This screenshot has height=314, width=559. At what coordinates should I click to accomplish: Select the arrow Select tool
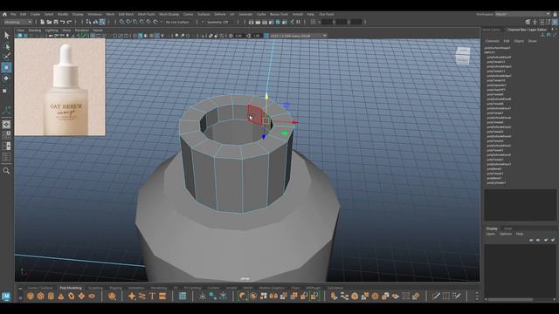[6, 35]
